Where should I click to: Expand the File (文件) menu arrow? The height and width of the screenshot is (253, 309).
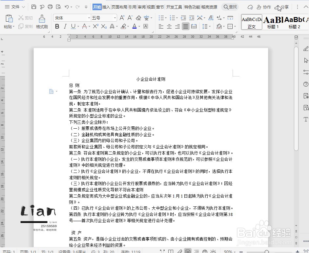click(23, 7)
